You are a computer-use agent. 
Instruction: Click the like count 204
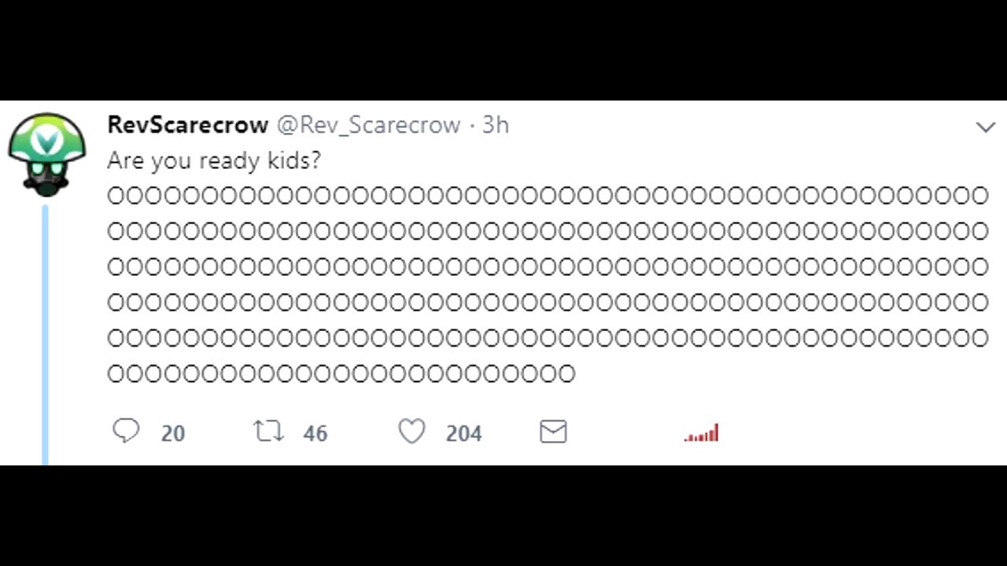tap(463, 433)
